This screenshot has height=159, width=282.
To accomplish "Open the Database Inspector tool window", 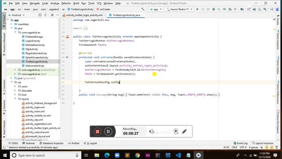I will [x=52, y=143].
